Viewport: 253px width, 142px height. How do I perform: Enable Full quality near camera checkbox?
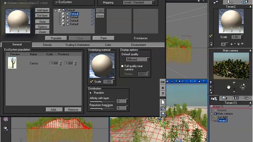pos(122,66)
